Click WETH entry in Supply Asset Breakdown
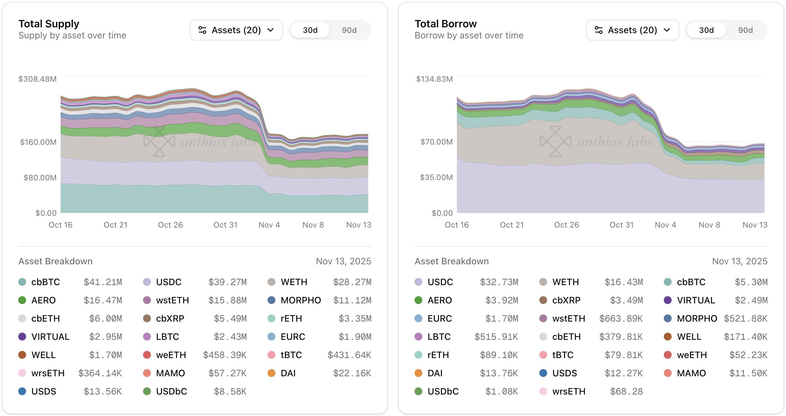 [x=294, y=282]
